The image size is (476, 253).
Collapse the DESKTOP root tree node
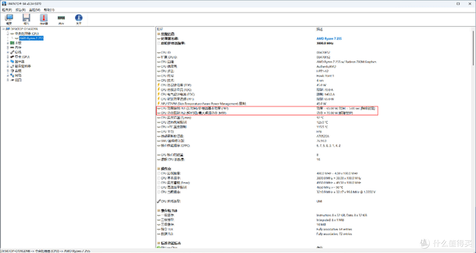click(x=4, y=29)
